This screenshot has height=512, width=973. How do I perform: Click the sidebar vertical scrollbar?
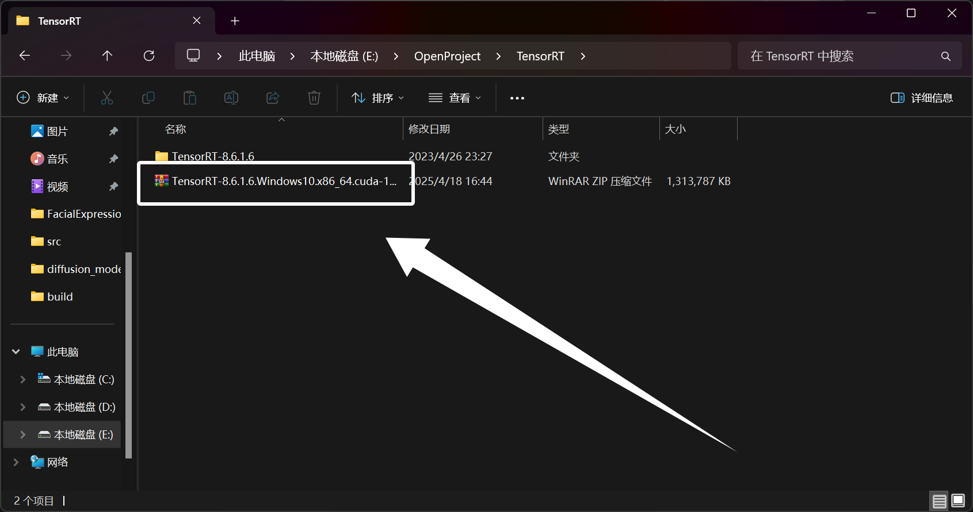click(129, 355)
